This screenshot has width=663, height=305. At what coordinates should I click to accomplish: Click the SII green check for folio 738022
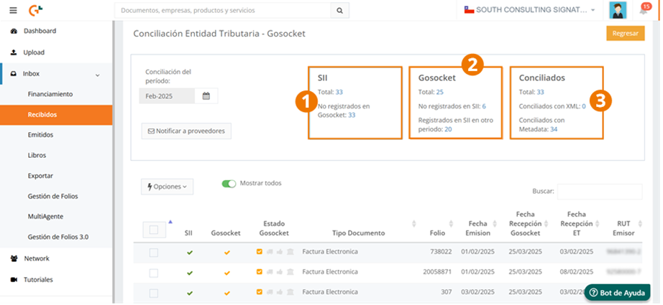189,253
